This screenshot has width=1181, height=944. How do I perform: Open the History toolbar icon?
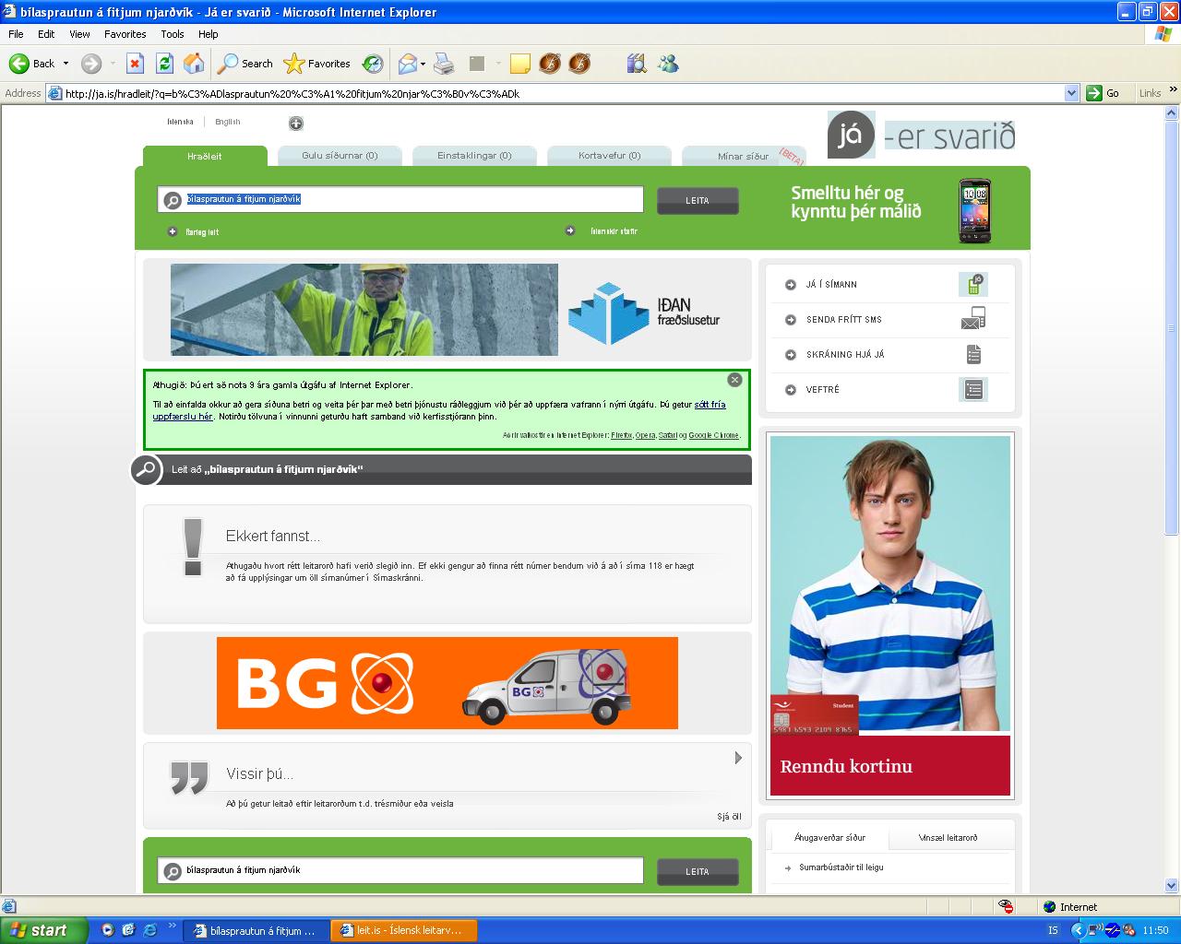373,64
